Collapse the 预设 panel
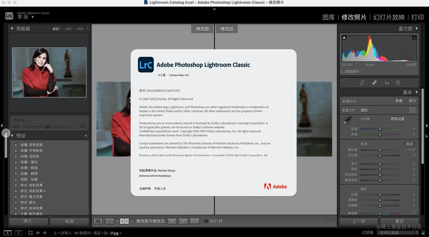 coord(12,136)
